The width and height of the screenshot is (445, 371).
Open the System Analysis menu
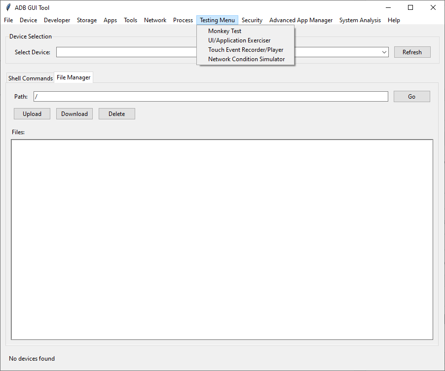[360, 20]
